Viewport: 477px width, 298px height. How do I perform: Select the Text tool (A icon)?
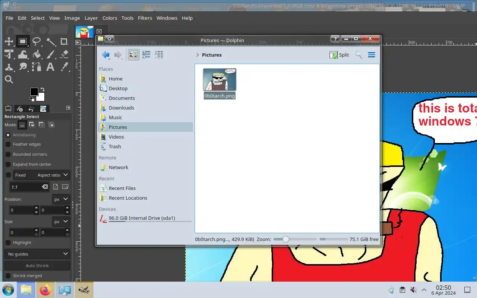50,67
